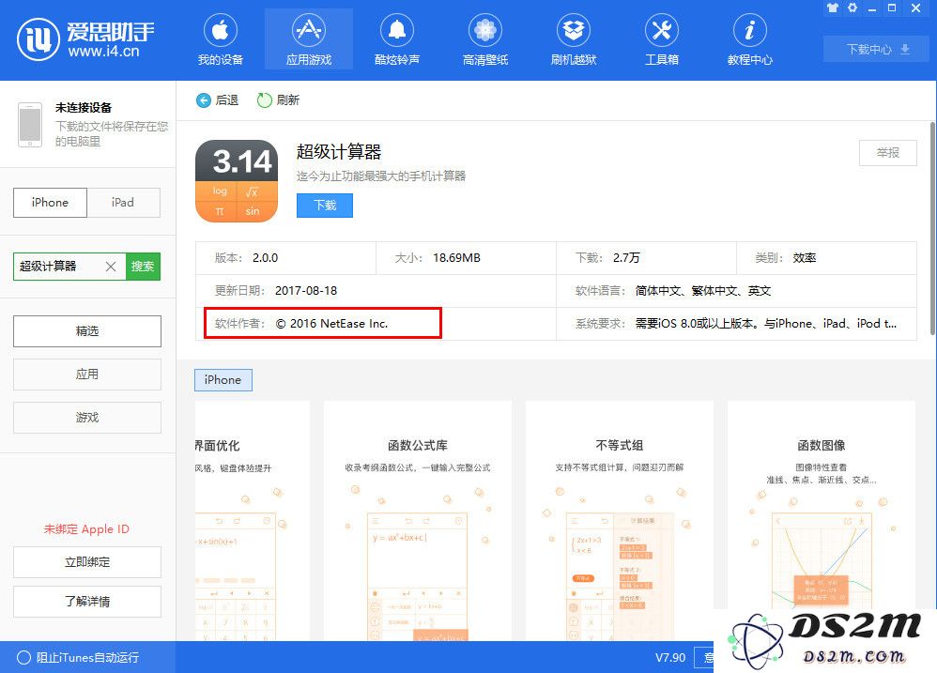Viewport: 937px width, 673px height.
Task: Open the 不等式组 screenshot thumbnail
Action: (x=619, y=521)
